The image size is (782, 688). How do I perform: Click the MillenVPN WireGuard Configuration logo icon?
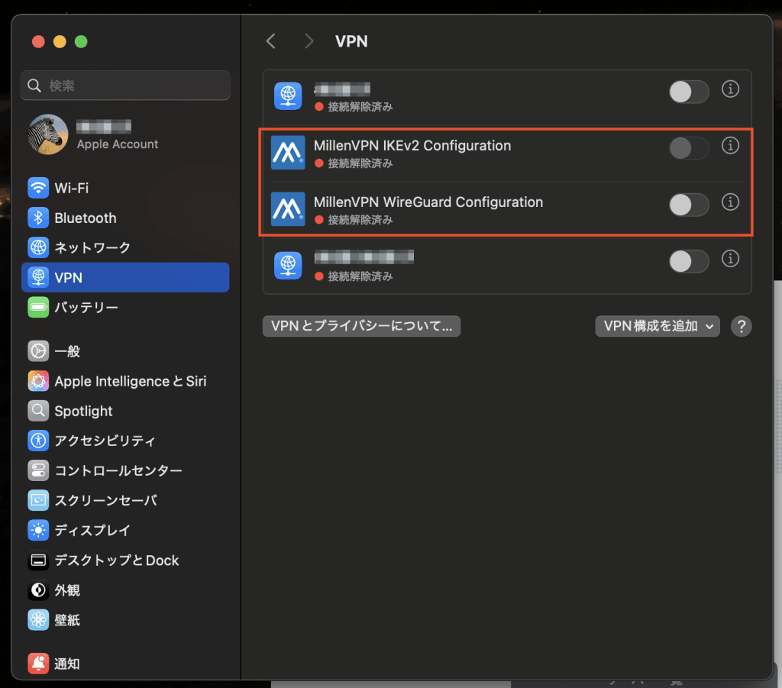click(x=288, y=209)
